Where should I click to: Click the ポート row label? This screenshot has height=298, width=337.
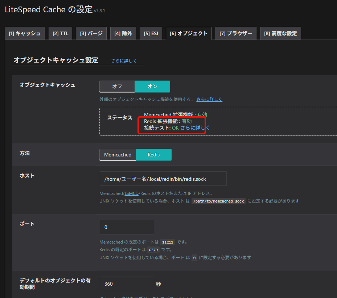click(x=27, y=224)
